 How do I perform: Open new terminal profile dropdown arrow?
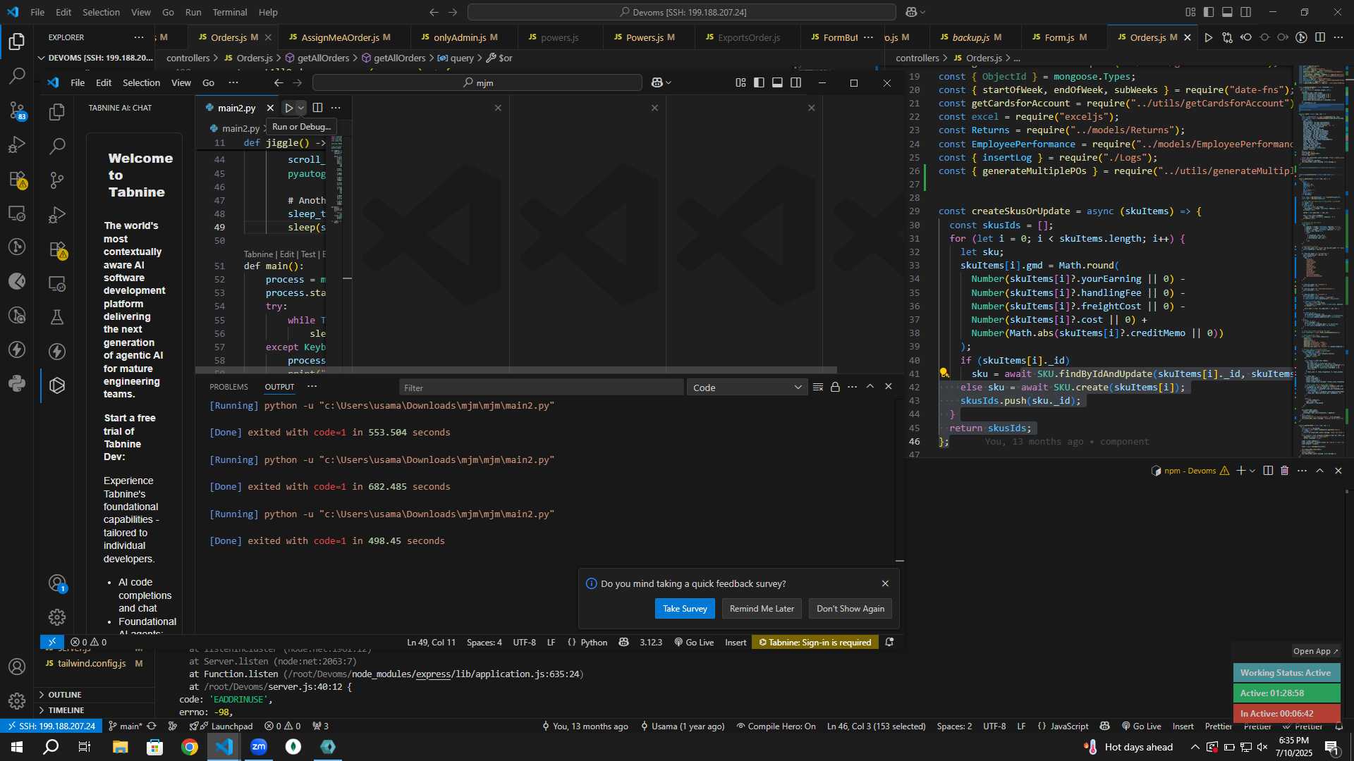pos(1252,471)
